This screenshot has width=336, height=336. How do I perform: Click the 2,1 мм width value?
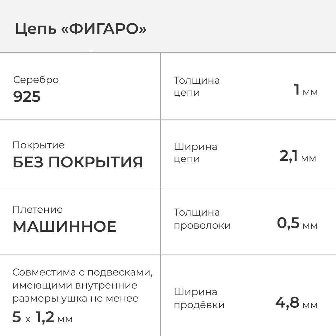coord(298,156)
